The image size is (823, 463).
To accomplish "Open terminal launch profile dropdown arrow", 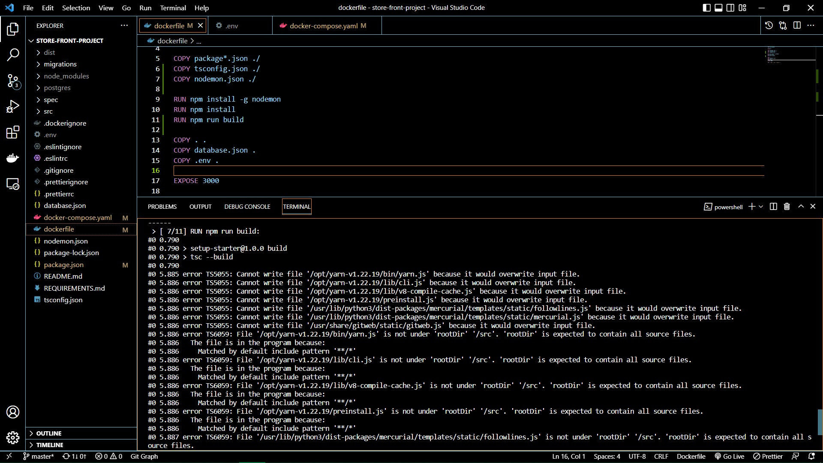I will pyautogui.click(x=761, y=207).
